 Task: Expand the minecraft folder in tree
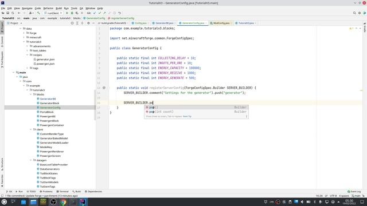click(x=24, y=37)
